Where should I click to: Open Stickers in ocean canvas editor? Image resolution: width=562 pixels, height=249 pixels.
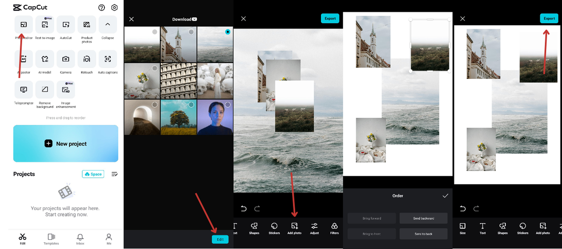(x=274, y=228)
